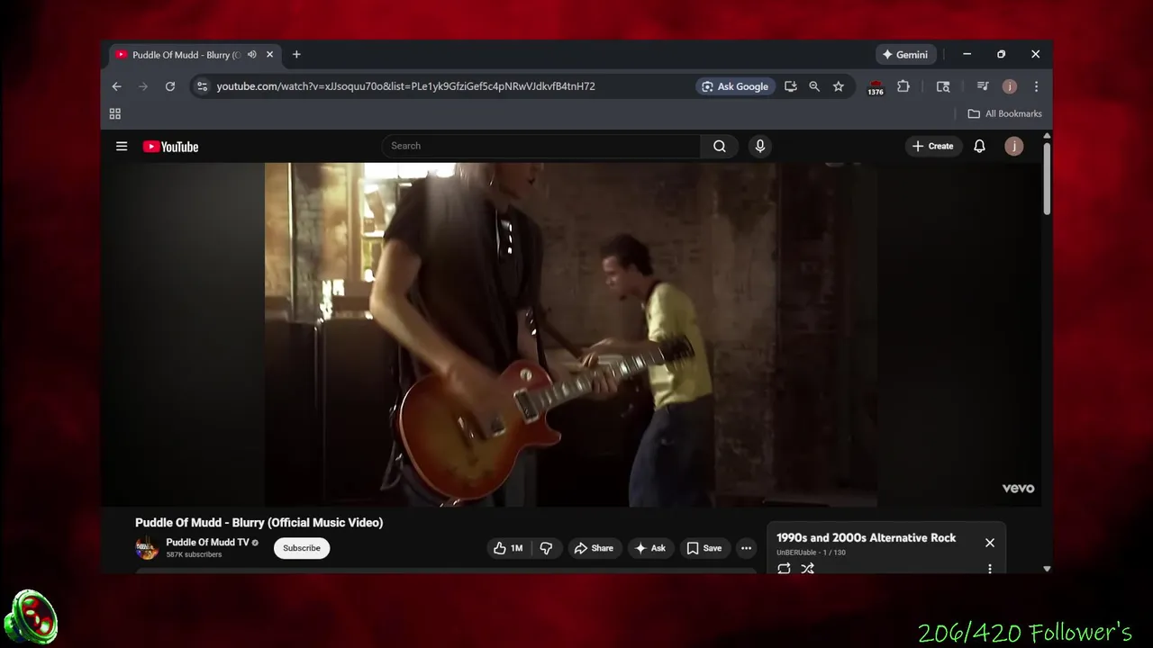Click the Share button
Viewport: 1153px width, 648px height.
tap(594, 548)
